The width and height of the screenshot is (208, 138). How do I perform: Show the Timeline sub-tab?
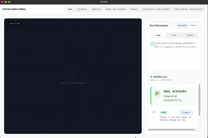pos(190,35)
